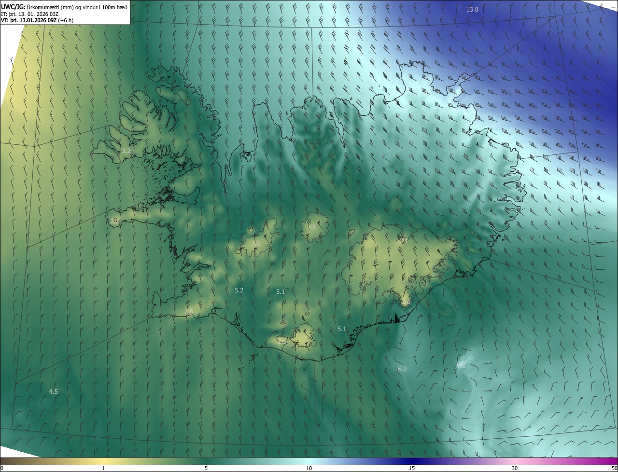Click the 13.8 value label over the dark blue area
Viewport: 618px width, 472px height.
(472, 10)
